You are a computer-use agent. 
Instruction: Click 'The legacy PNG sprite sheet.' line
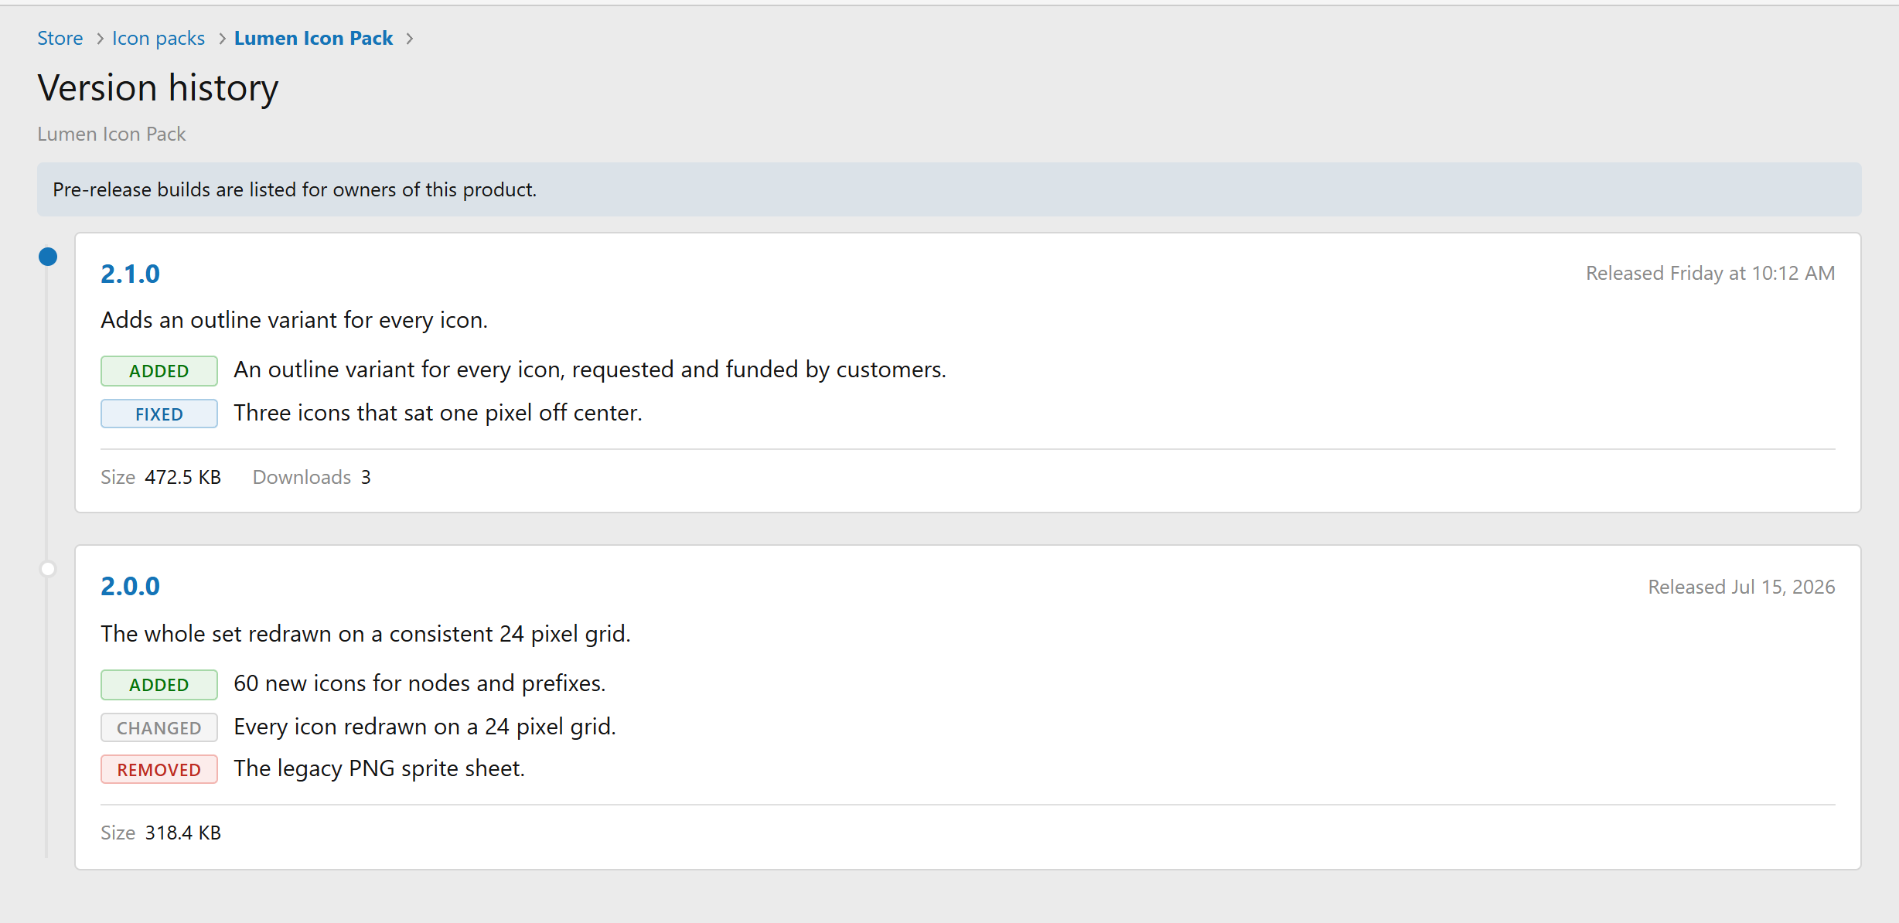379,768
